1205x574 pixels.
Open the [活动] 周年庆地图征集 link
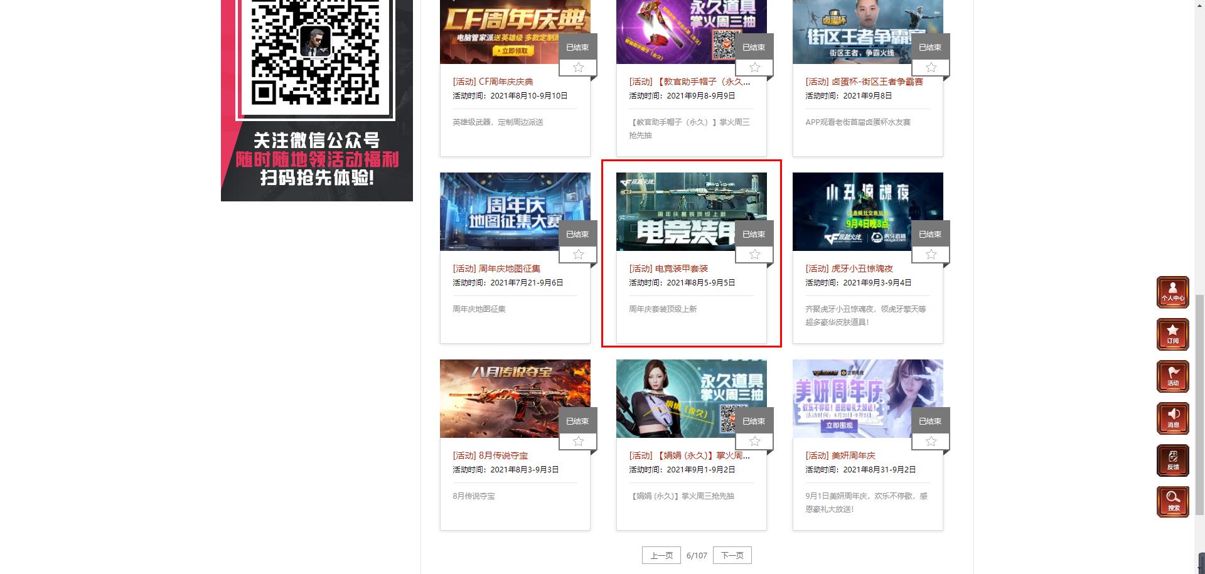pos(496,268)
